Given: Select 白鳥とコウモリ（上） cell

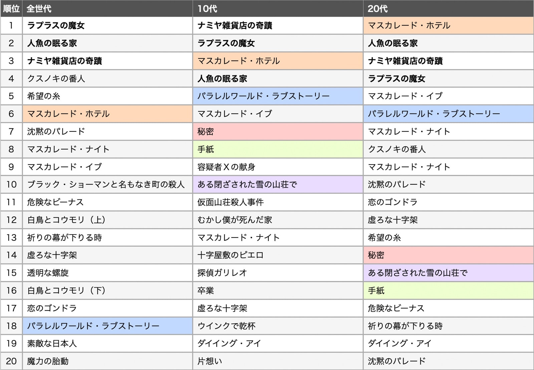Looking at the screenshot, I should click(x=66, y=220).
